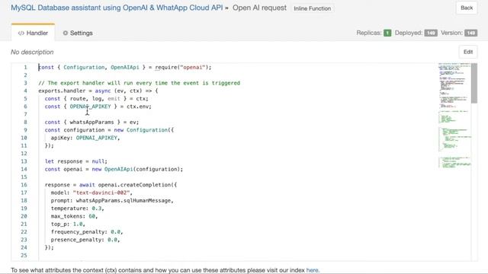Click 'whatsAppParams.sqlHumanMessage' on line 18
The height and width of the screenshot is (274, 488).
pos(124,200)
